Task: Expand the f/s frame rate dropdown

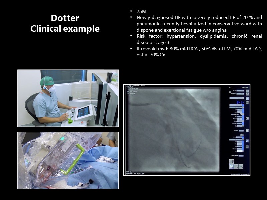Action: pos(241,126)
